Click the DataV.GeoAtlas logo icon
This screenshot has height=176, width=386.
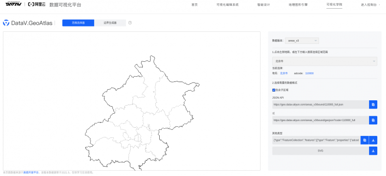pyautogui.click(x=6, y=23)
